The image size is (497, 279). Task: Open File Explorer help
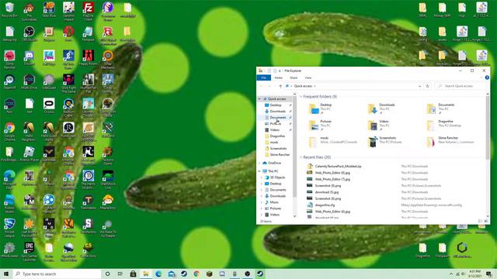[487, 77]
